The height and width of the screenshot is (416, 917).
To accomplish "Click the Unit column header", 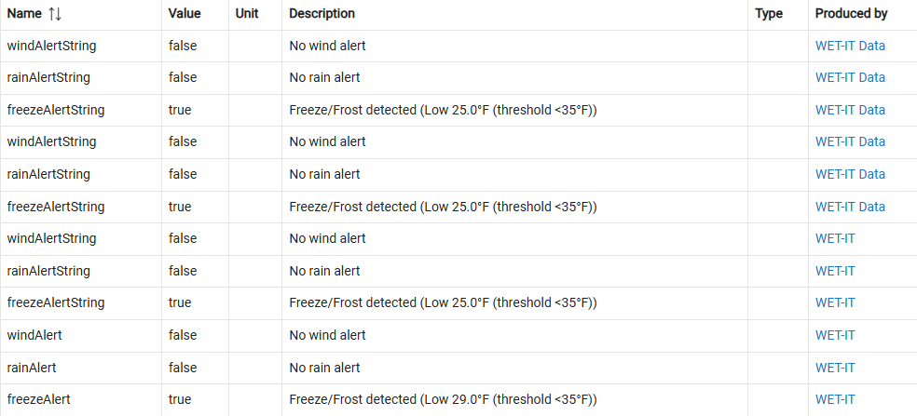I will pos(247,14).
